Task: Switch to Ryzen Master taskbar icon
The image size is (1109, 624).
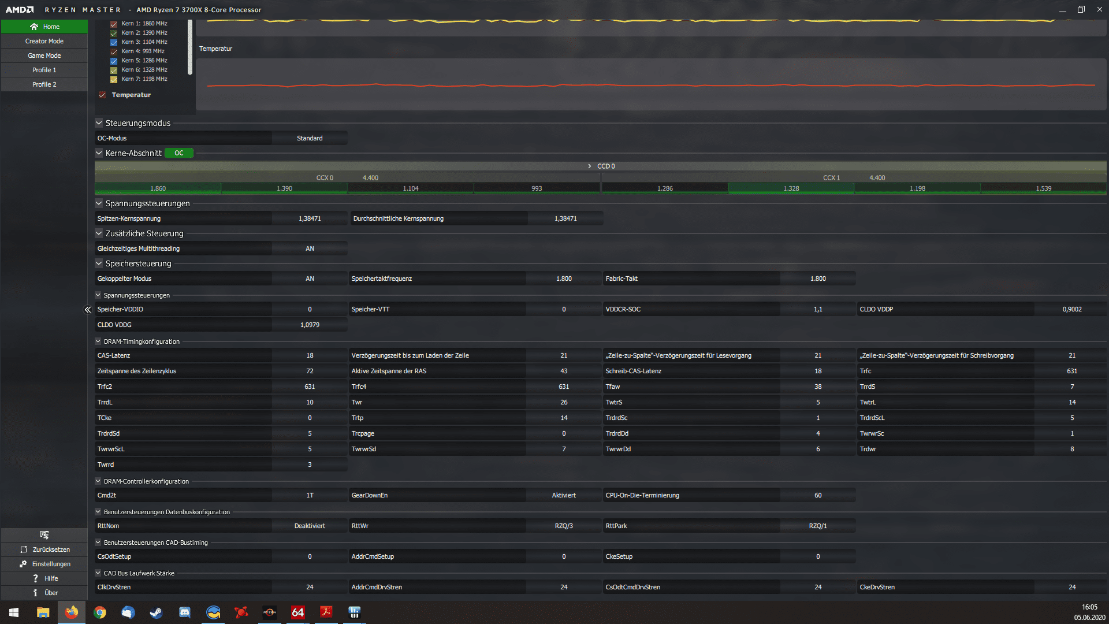Action: pyautogui.click(x=270, y=612)
